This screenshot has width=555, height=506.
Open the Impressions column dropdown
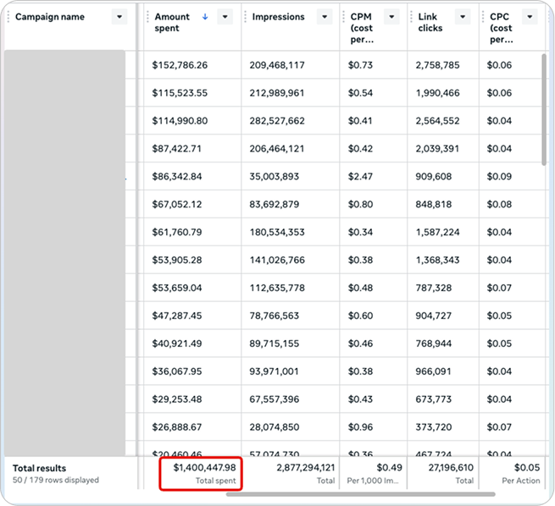coord(325,17)
